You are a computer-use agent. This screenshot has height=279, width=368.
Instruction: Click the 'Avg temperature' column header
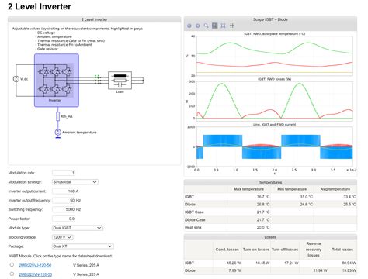click(335, 189)
